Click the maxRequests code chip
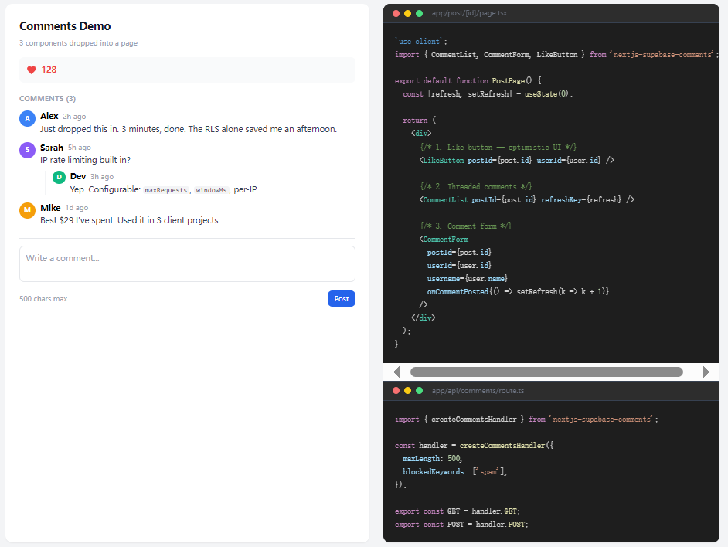Screen dimensions: 728x547 coord(165,190)
